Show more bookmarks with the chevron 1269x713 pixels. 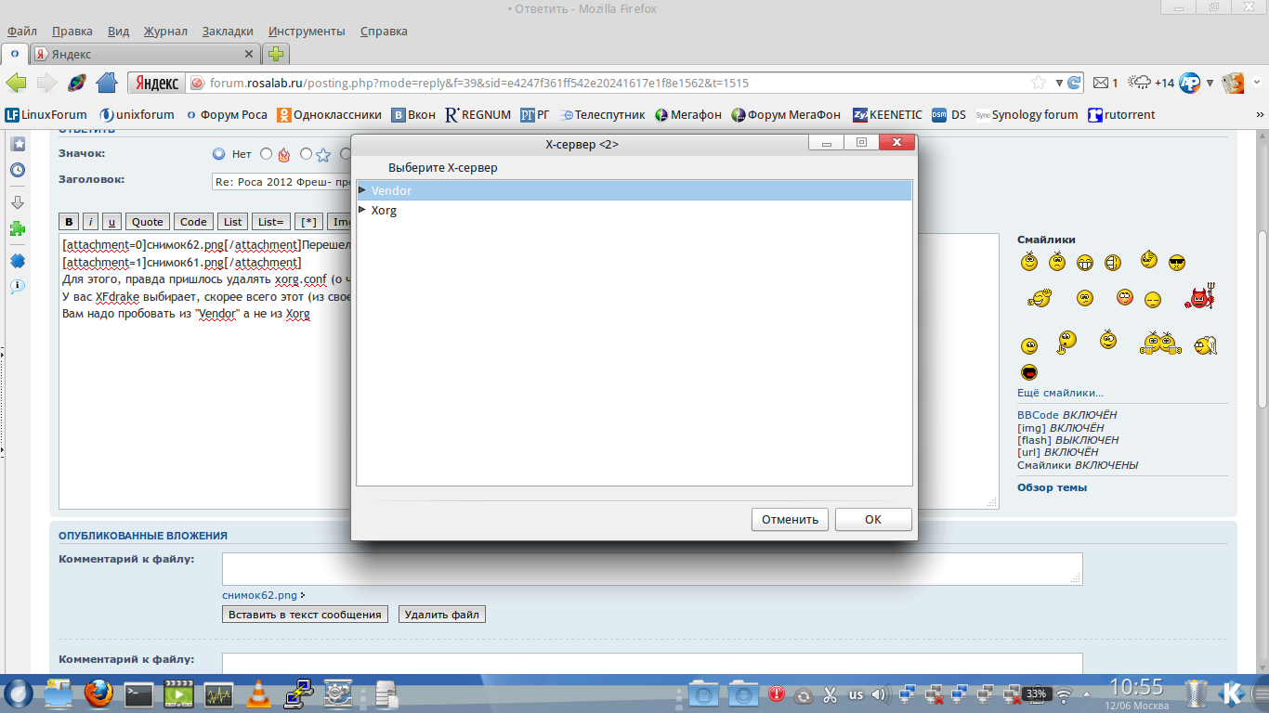click(x=1261, y=115)
